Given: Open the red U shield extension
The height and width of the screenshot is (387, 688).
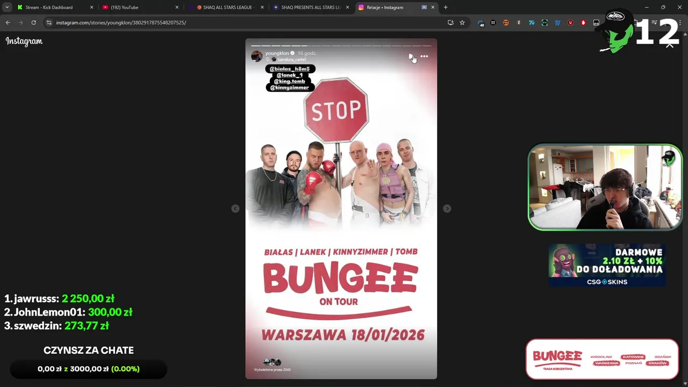Looking at the screenshot, I should [x=570, y=23].
